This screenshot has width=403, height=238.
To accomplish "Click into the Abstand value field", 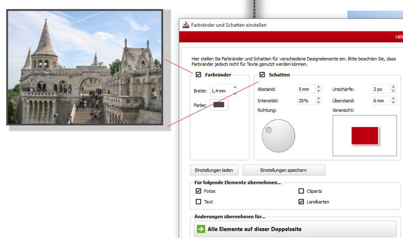I will (x=306, y=89).
